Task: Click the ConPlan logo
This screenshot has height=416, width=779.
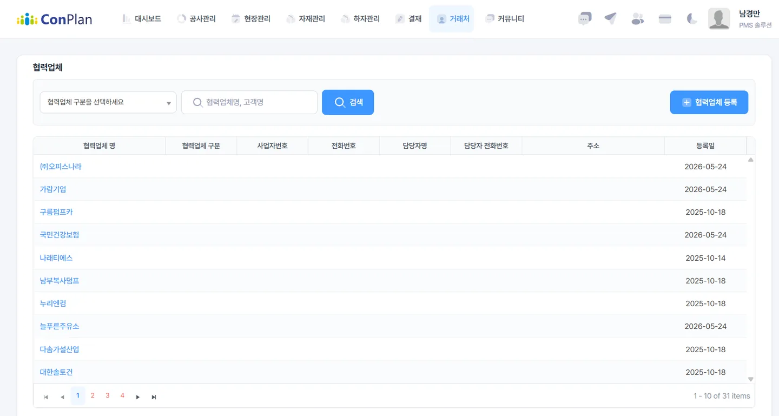Action: (54, 19)
